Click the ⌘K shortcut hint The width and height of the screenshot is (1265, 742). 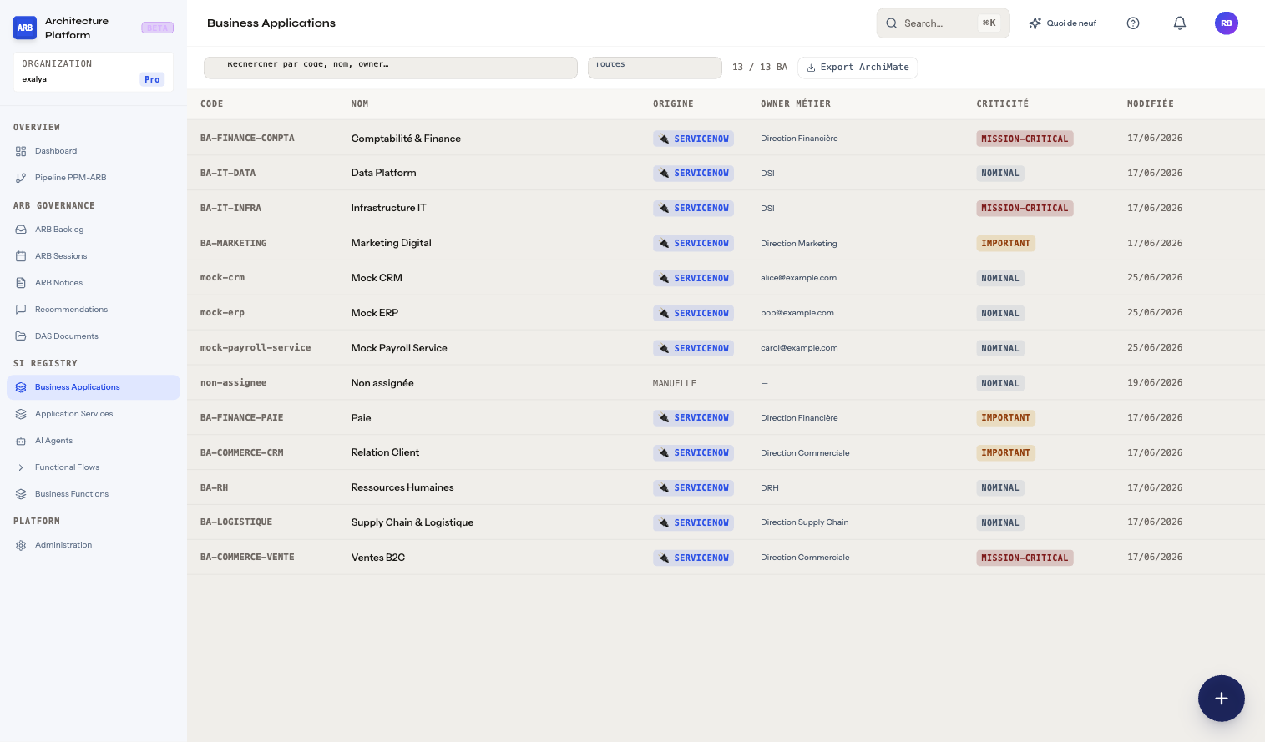tap(989, 23)
